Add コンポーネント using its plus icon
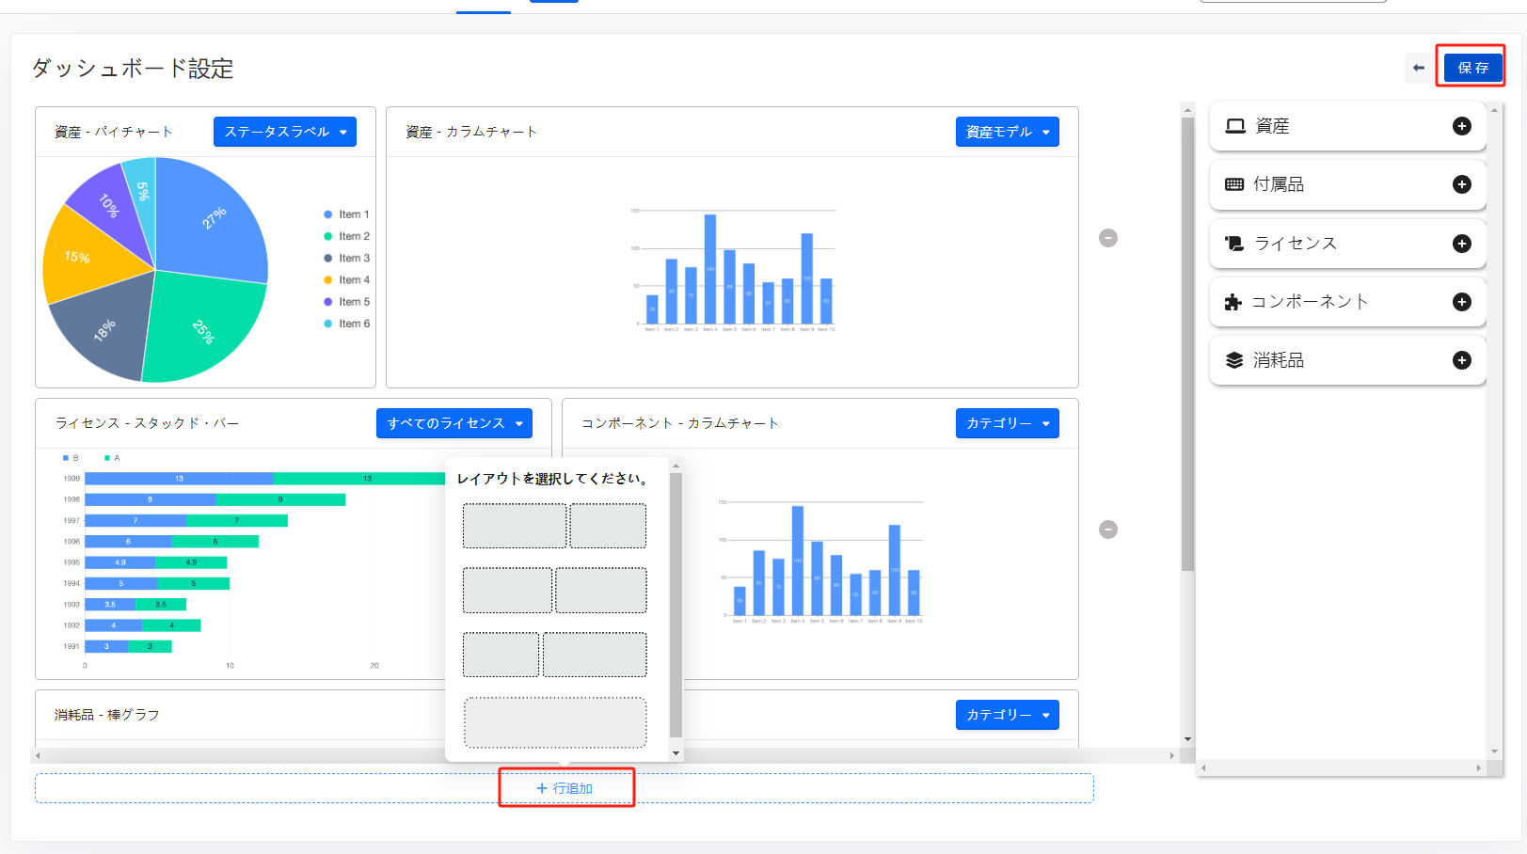Image resolution: width=1527 pixels, height=854 pixels. tap(1461, 302)
